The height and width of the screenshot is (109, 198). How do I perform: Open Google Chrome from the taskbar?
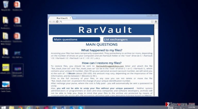click(x=20, y=108)
